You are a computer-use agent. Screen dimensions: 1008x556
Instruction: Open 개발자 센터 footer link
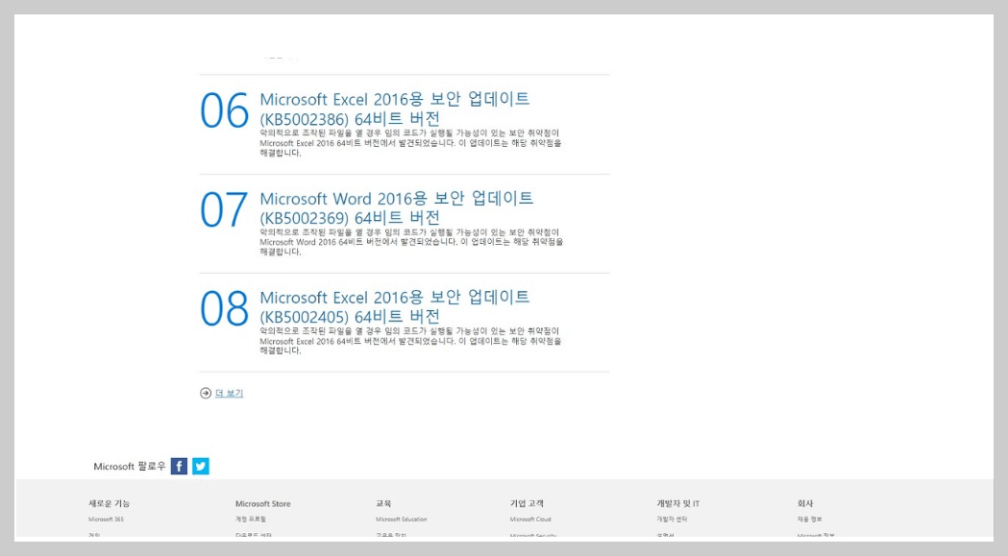pos(672,520)
